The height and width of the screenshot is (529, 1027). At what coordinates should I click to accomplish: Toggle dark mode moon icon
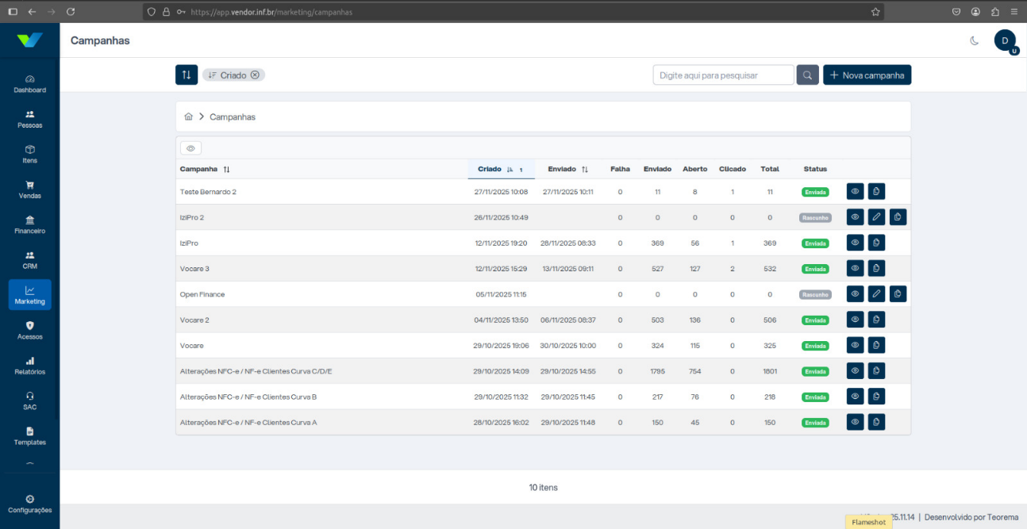coord(974,40)
